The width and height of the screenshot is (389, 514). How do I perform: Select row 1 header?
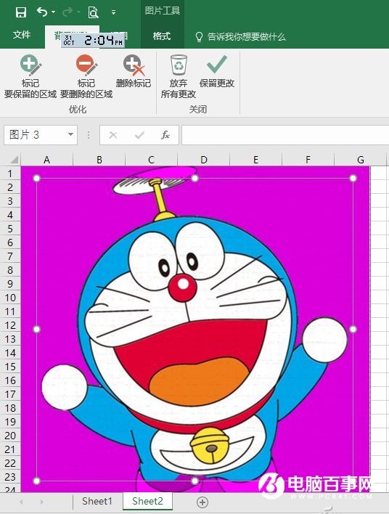click(10, 173)
